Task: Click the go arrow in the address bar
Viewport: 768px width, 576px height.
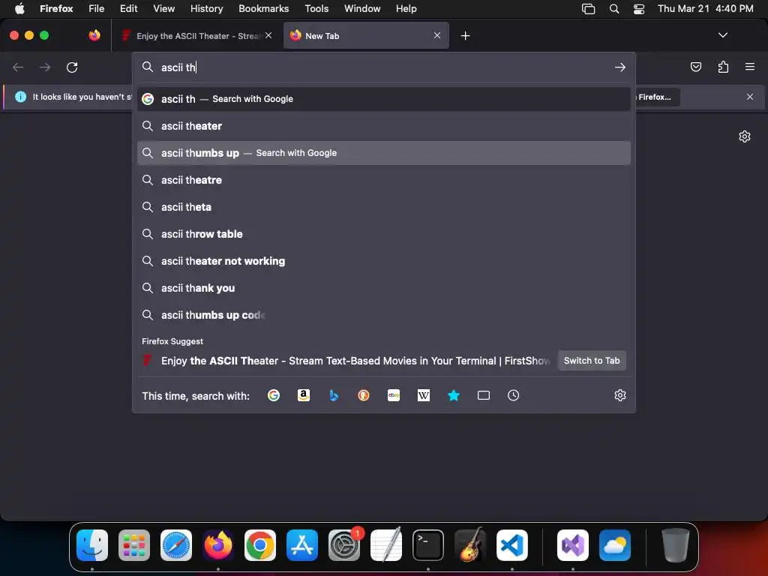Action: click(620, 67)
